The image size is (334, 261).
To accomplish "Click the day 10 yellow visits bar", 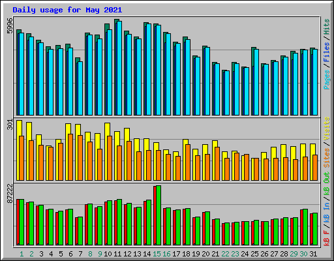I will point(106,151).
